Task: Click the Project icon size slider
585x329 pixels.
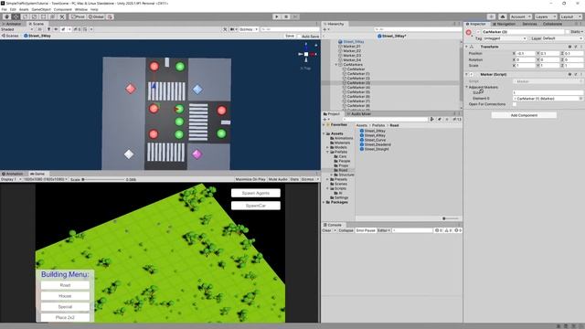Action: pos(451,218)
